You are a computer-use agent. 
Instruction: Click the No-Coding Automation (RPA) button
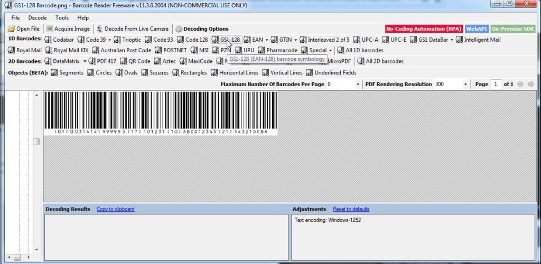[x=424, y=29]
